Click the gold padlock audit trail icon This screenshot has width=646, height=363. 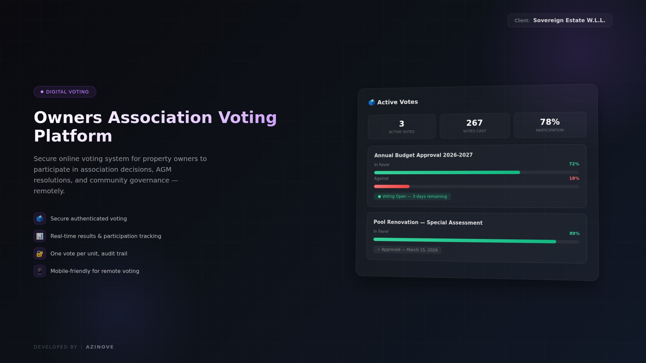point(39,254)
